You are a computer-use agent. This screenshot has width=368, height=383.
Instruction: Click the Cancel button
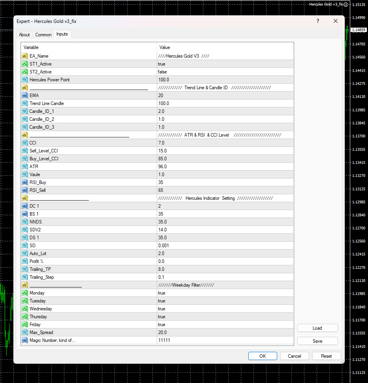click(295, 356)
